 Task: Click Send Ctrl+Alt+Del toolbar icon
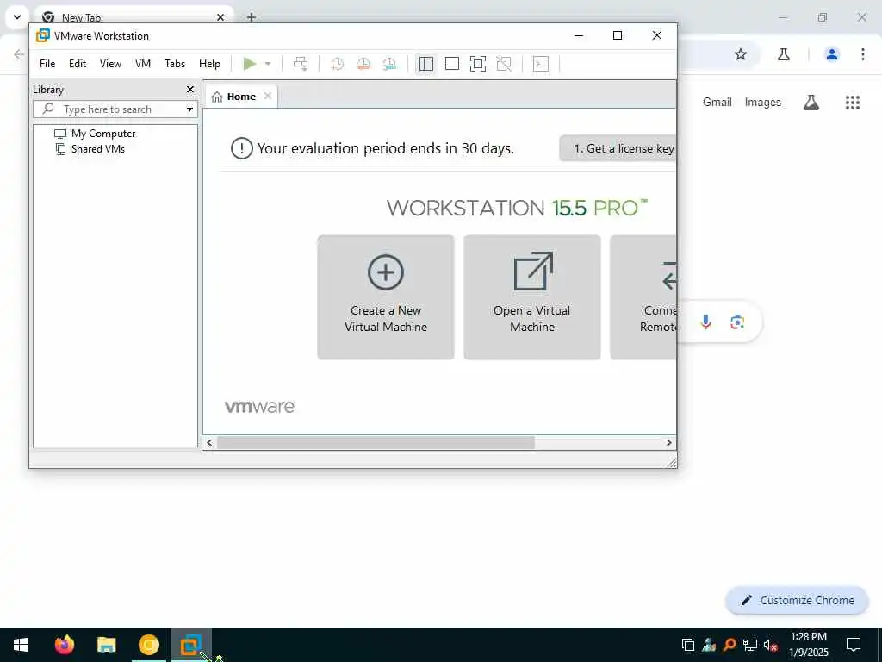click(x=301, y=64)
